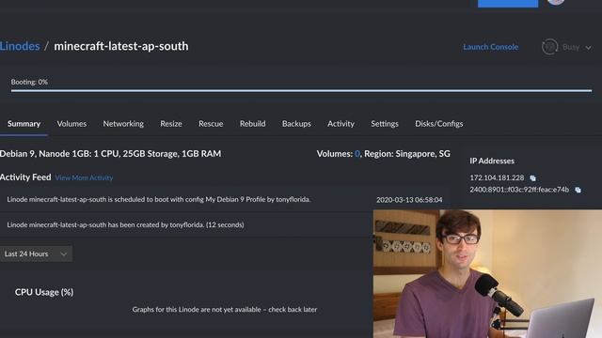Click the minecraft-latest-ap-south title

pos(121,46)
